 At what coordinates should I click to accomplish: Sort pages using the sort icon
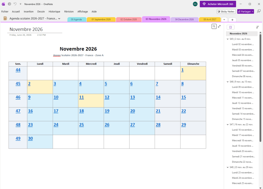point(258,27)
